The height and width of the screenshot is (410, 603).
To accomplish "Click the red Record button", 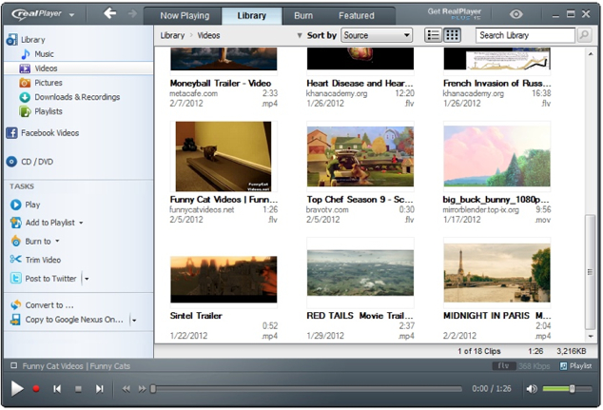I will tap(36, 389).
